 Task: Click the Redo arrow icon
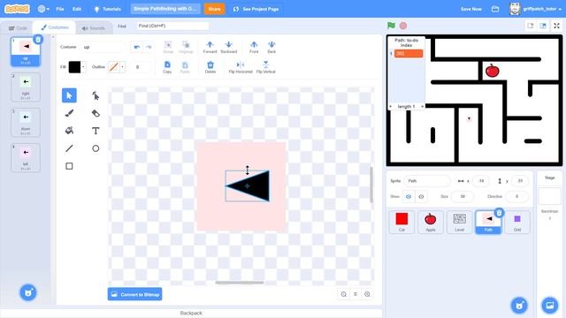(x=149, y=47)
